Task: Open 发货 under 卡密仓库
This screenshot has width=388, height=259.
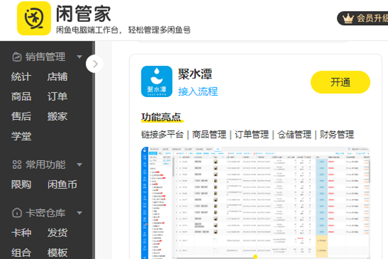Action: click(57, 232)
